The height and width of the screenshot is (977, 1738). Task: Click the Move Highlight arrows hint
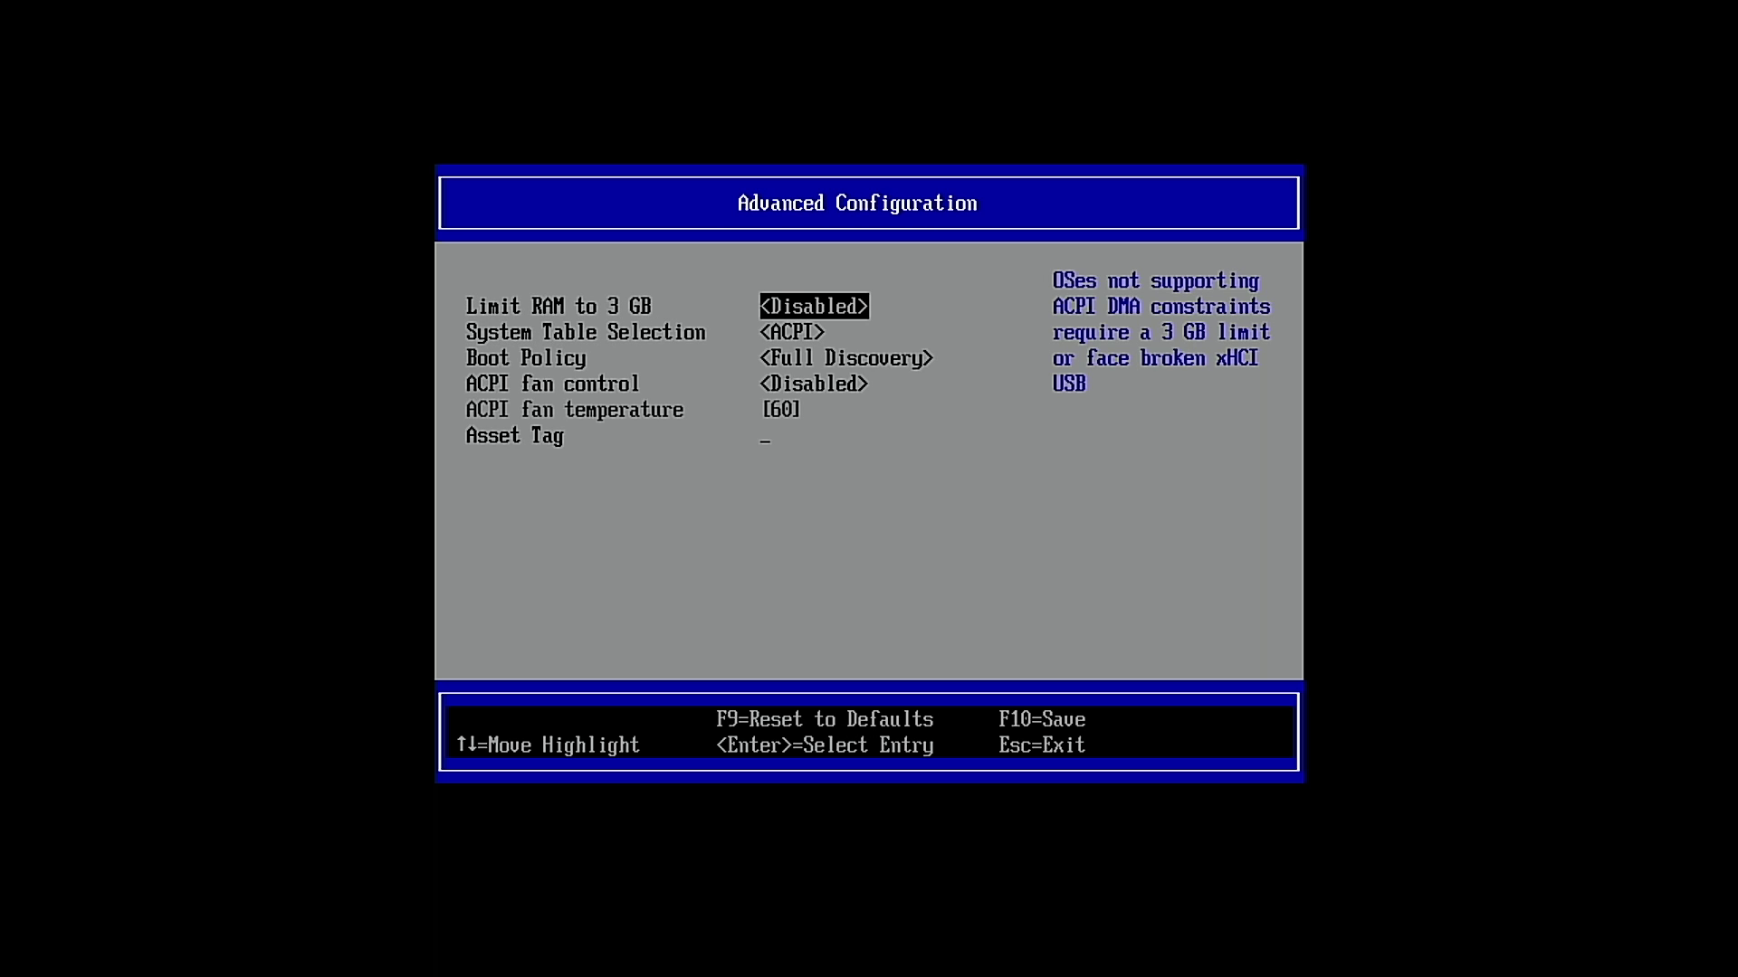(x=548, y=745)
